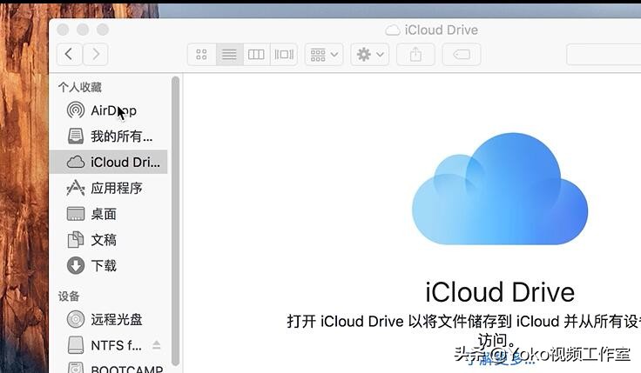
Task: Open 远程光盘 in the sidebar
Action: pyautogui.click(x=108, y=319)
